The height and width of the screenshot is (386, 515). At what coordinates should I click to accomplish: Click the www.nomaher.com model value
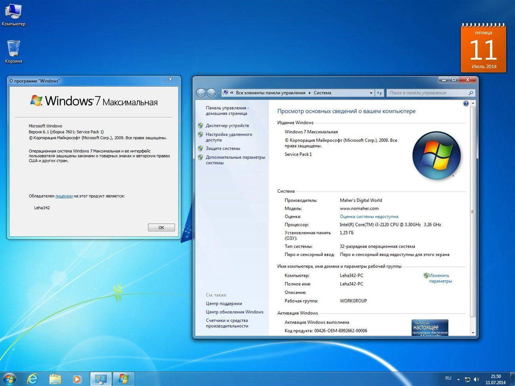(359, 208)
